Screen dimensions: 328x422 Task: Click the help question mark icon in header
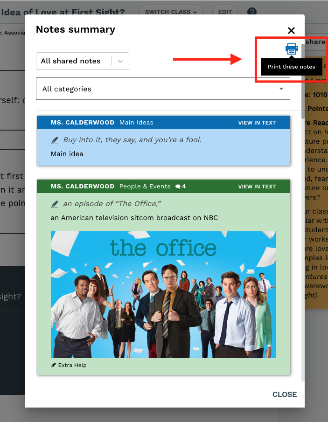tap(252, 11)
